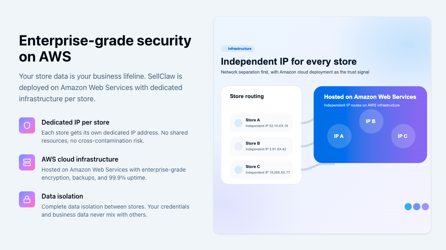Screen dimensions: 446x250
Task: Open the Store A routing row
Action: coord(261,123)
